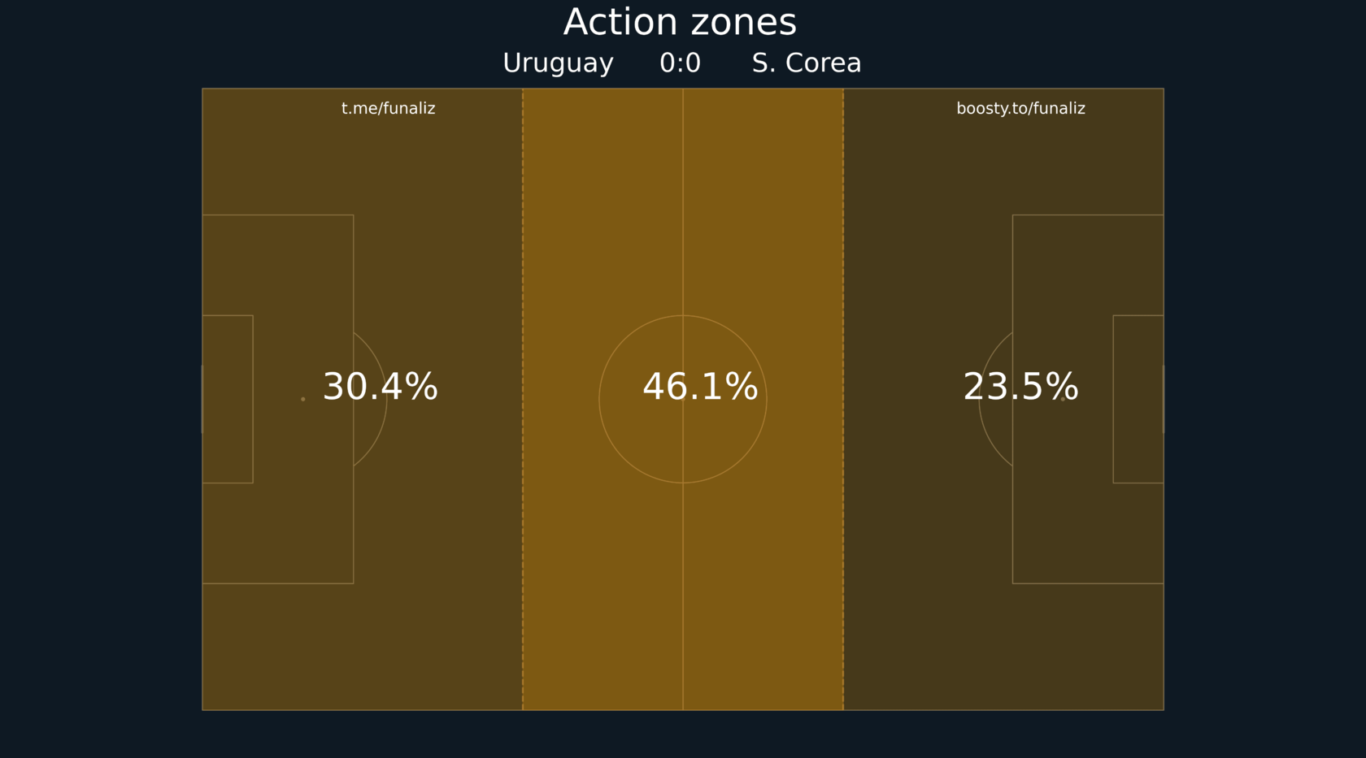Open the t.me/funaliz link
This screenshot has width=1366, height=758.
(388, 108)
